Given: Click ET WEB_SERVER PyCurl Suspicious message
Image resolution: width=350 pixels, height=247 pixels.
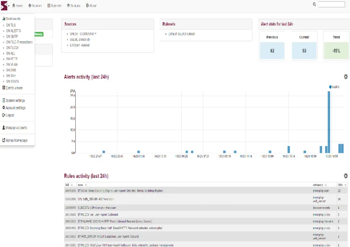Looking at the screenshot, I should tap(108, 236).
